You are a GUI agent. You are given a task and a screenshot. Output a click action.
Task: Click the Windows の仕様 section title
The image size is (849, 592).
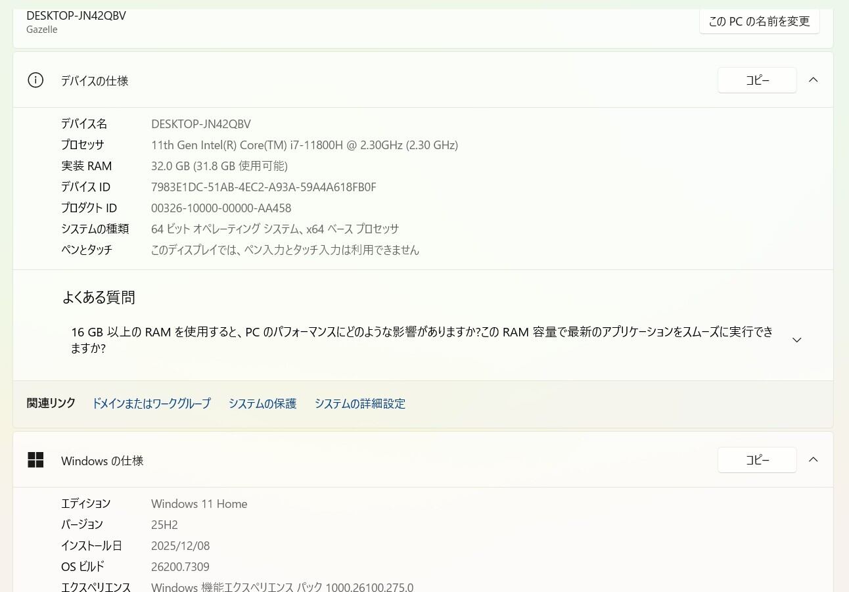tap(102, 461)
